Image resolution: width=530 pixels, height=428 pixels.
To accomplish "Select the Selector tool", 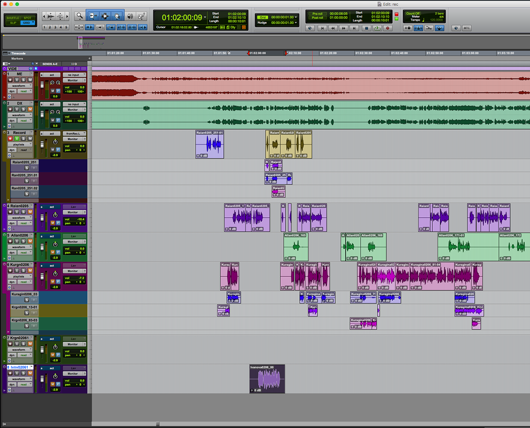I will click(x=105, y=16).
